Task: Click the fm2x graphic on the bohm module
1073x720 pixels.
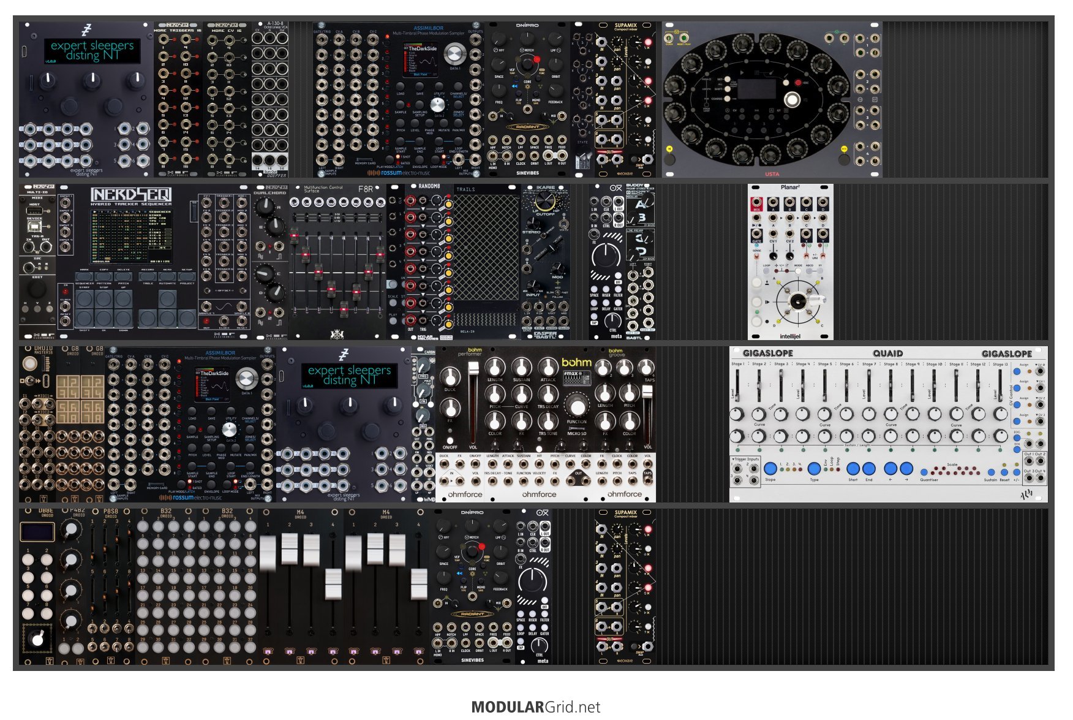Action: pos(577,378)
